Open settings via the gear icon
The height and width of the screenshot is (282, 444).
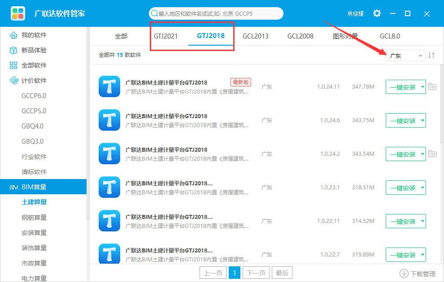(x=377, y=13)
